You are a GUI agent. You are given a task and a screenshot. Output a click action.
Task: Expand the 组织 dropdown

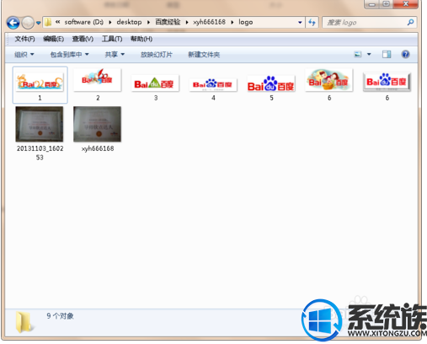24,55
